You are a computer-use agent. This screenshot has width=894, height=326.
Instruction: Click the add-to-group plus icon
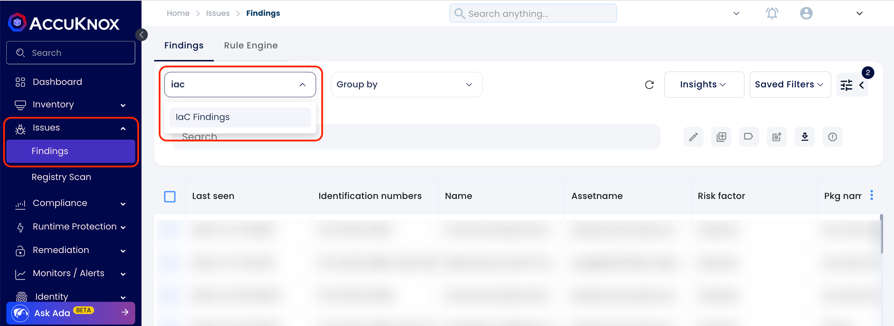(x=721, y=137)
